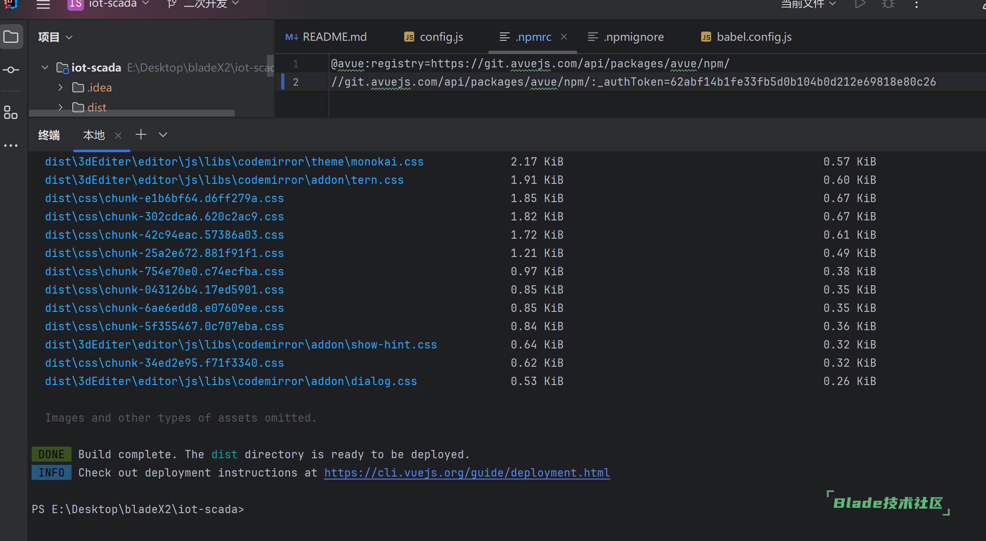Open the terminal shell options chevron
This screenshot has width=986, height=541.
163,134
